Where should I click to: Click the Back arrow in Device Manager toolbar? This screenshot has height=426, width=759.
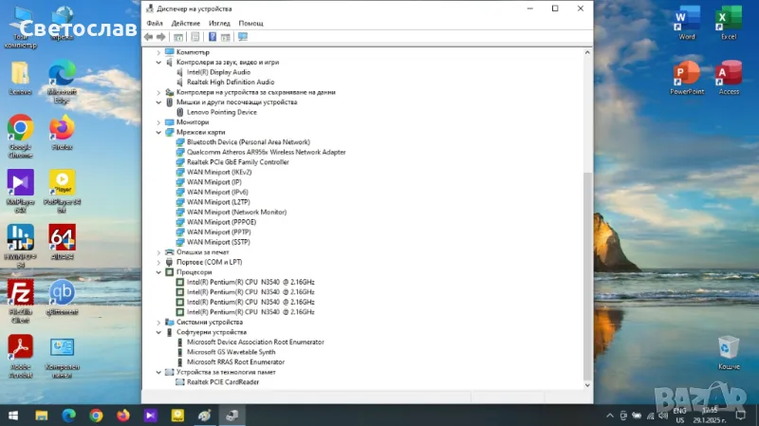click(149, 37)
